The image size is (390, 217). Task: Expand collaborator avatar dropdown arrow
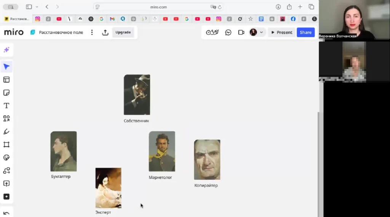coord(261,32)
